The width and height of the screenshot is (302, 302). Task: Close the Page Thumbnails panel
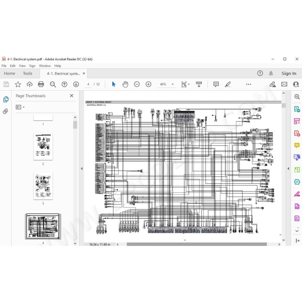(72, 96)
